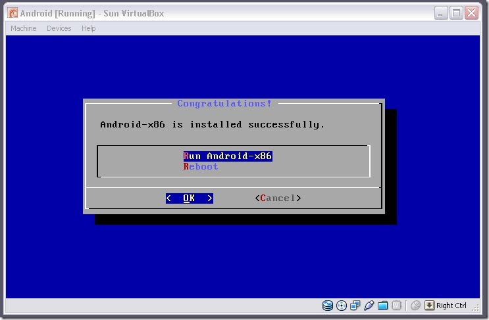489x320 pixels.
Task: Click the hard disk activity icon
Action: [328, 306]
